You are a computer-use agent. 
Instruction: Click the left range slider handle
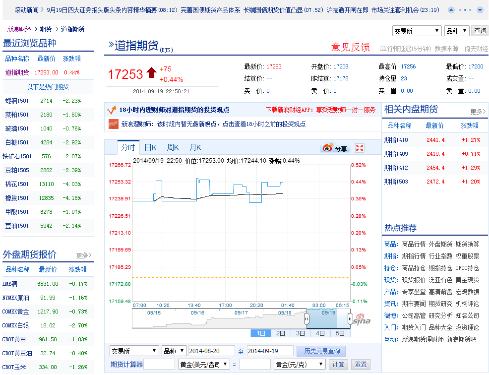[x=306, y=319]
